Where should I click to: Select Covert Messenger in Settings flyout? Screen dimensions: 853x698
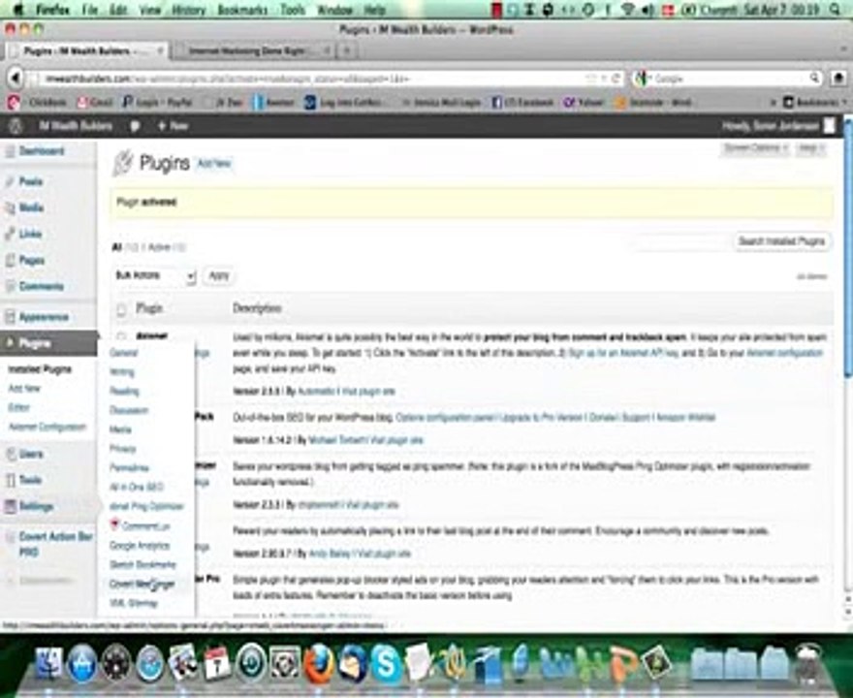[142, 584]
